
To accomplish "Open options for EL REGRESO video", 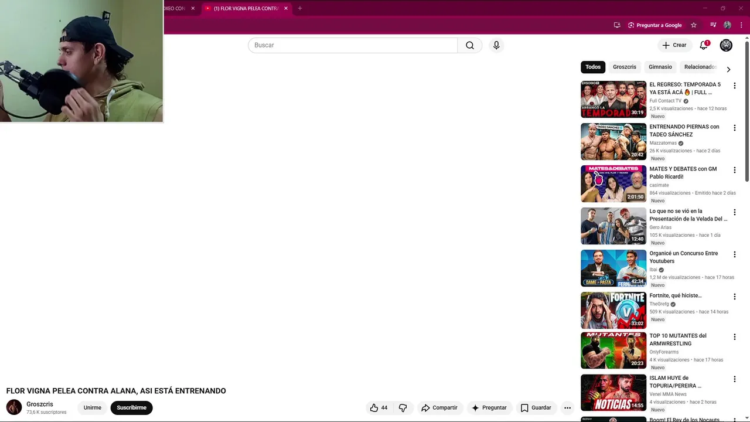I will coord(734,86).
